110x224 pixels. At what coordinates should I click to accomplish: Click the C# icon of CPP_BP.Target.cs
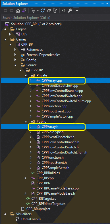[x=28, y=199]
